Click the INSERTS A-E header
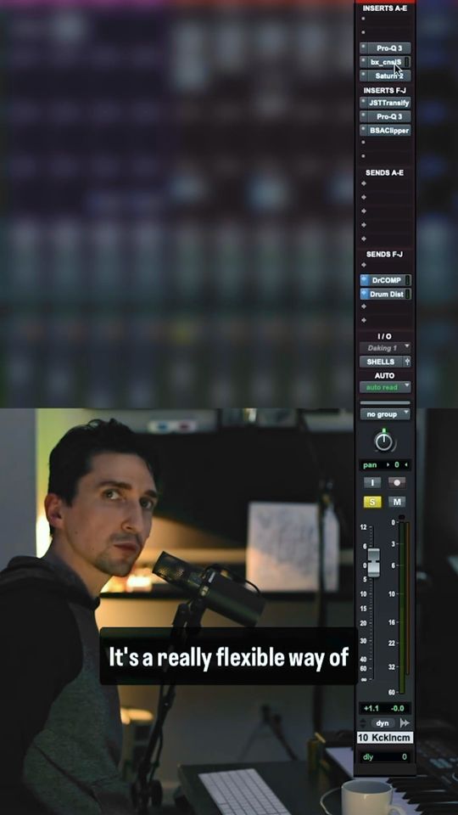The image size is (458, 815). 385,8
